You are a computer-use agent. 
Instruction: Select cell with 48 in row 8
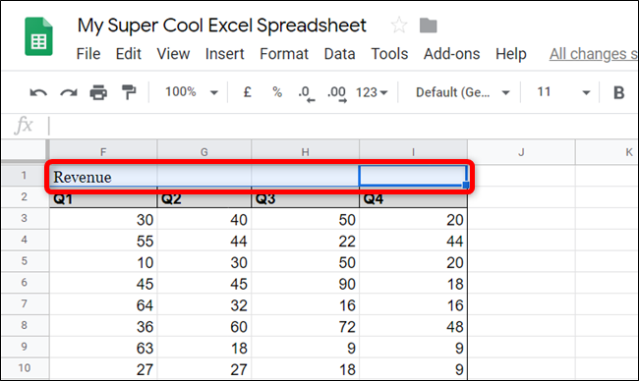413,326
